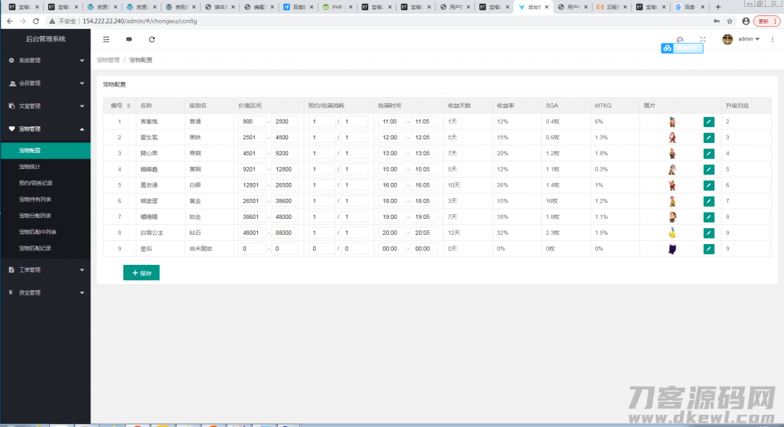Expand the 会员管理 sidebar section
This screenshot has width=784, height=427.
45,83
